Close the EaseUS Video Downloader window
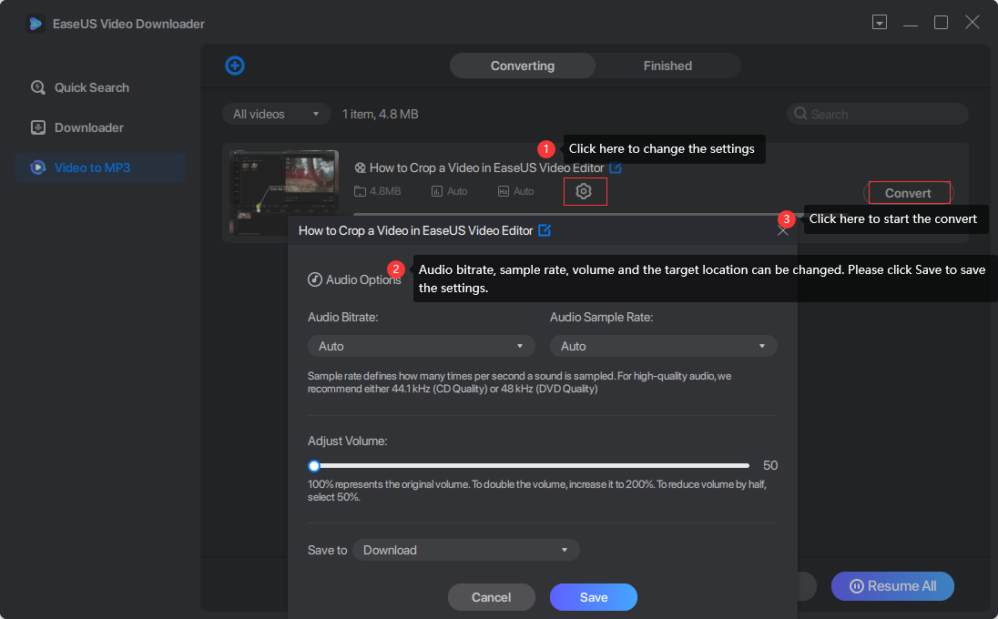 (x=972, y=22)
